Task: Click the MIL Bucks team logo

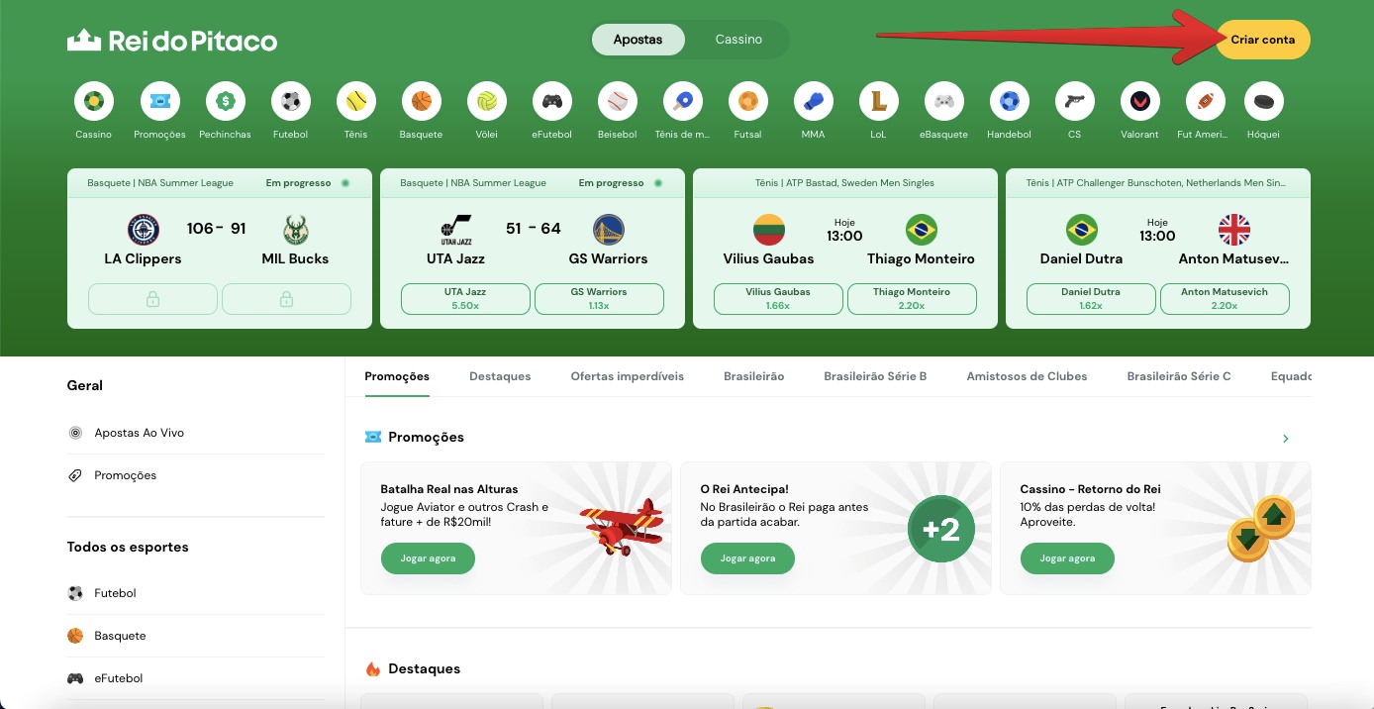Action: (x=295, y=230)
